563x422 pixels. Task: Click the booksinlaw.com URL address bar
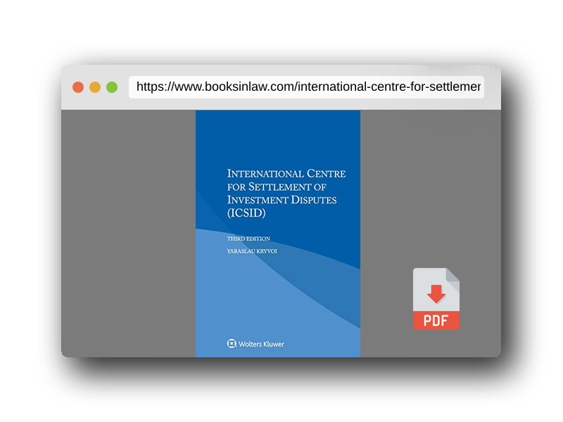point(306,87)
